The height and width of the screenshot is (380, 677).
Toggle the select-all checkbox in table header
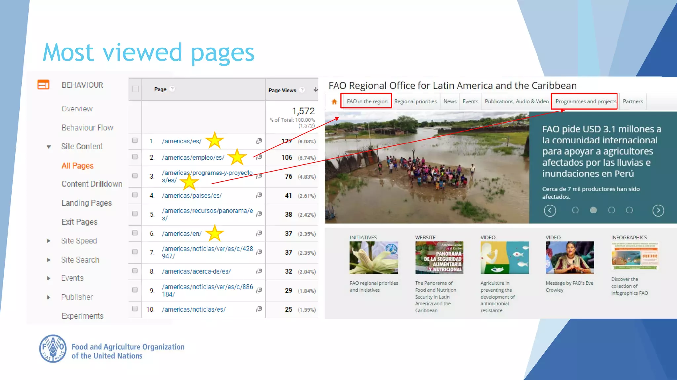pos(135,89)
